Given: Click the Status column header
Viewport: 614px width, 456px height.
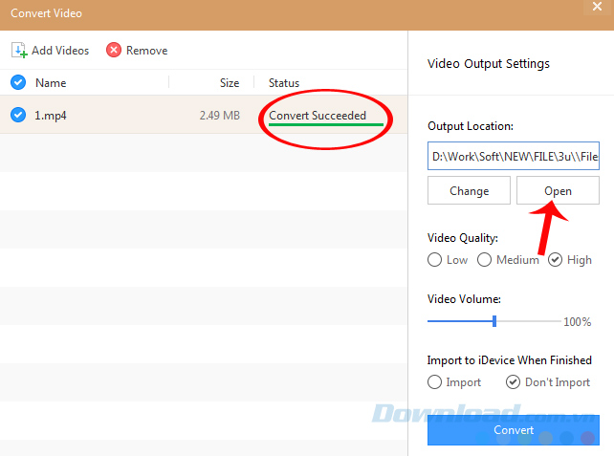Looking at the screenshot, I should [283, 83].
